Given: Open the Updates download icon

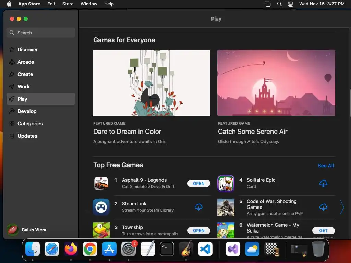Looking at the screenshot, I should [12, 136].
